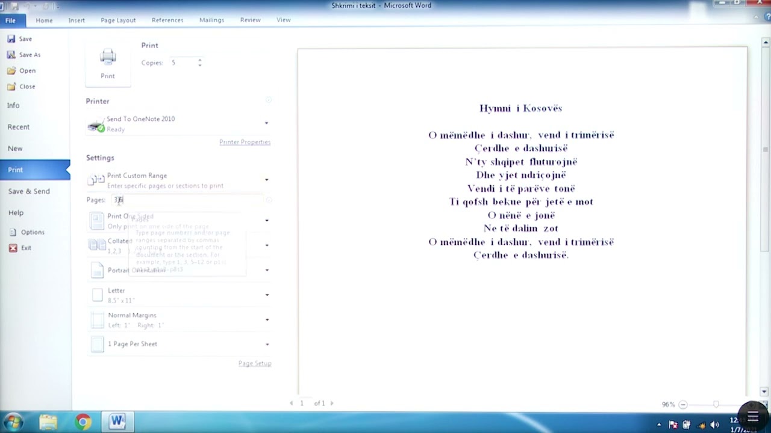This screenshot has width=771, height=433.
Task: Increase copies with the up spinner arrow
Action: point(199,60)
